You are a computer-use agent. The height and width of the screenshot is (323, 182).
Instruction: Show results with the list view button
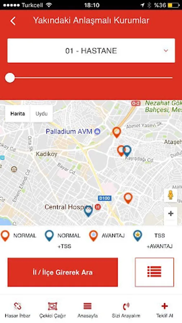coord(154,272)
